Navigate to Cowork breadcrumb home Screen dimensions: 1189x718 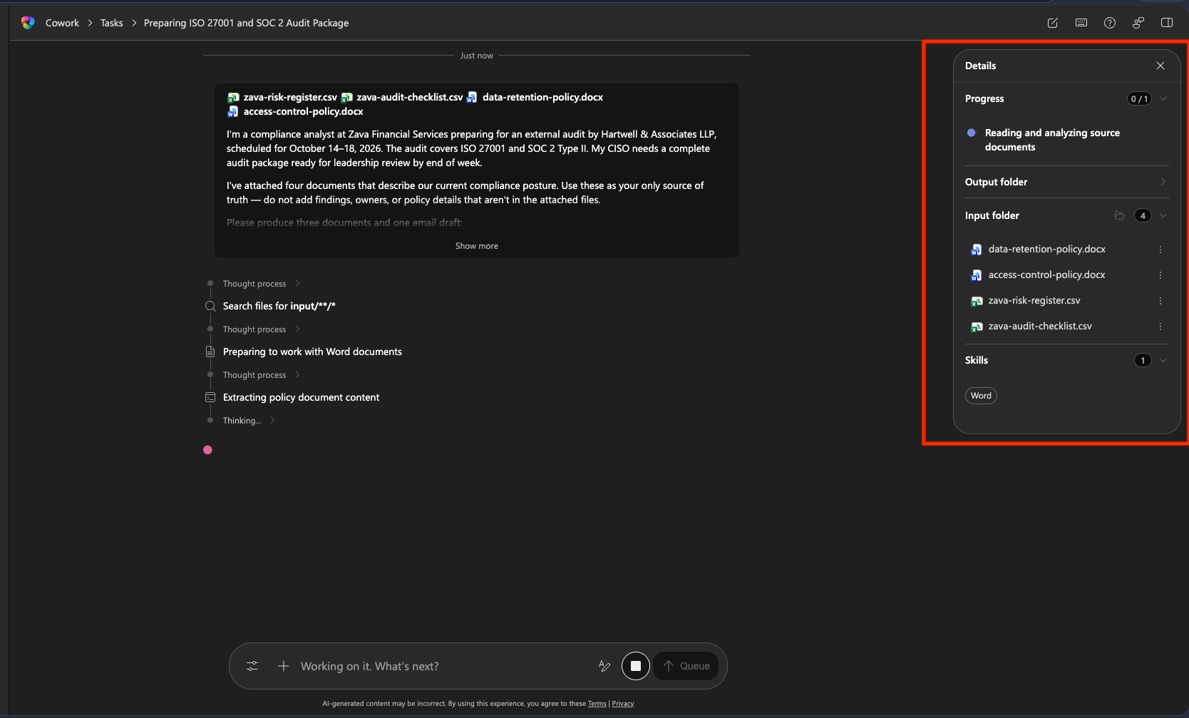tap(62, 23)
